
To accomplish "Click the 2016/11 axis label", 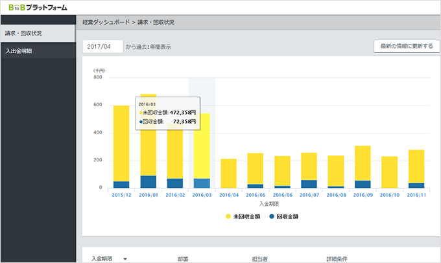I will (x=416, y=194).
